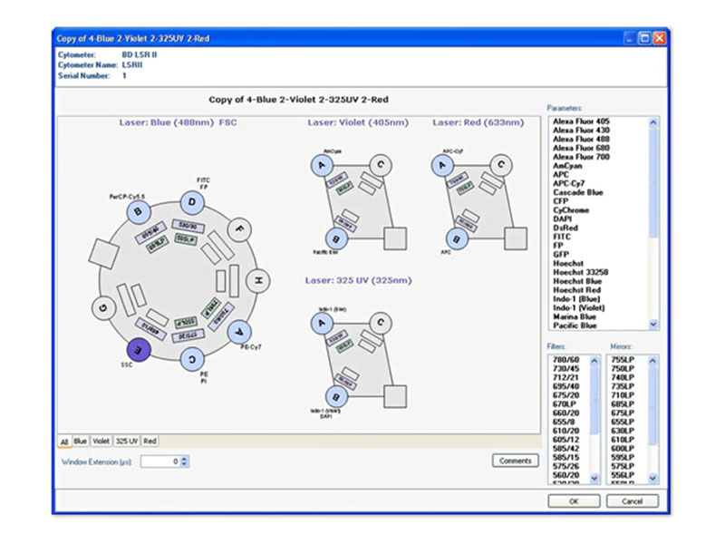Open the 325 UV tab
This screenshot has height=544, width=725.
point(127,441)
